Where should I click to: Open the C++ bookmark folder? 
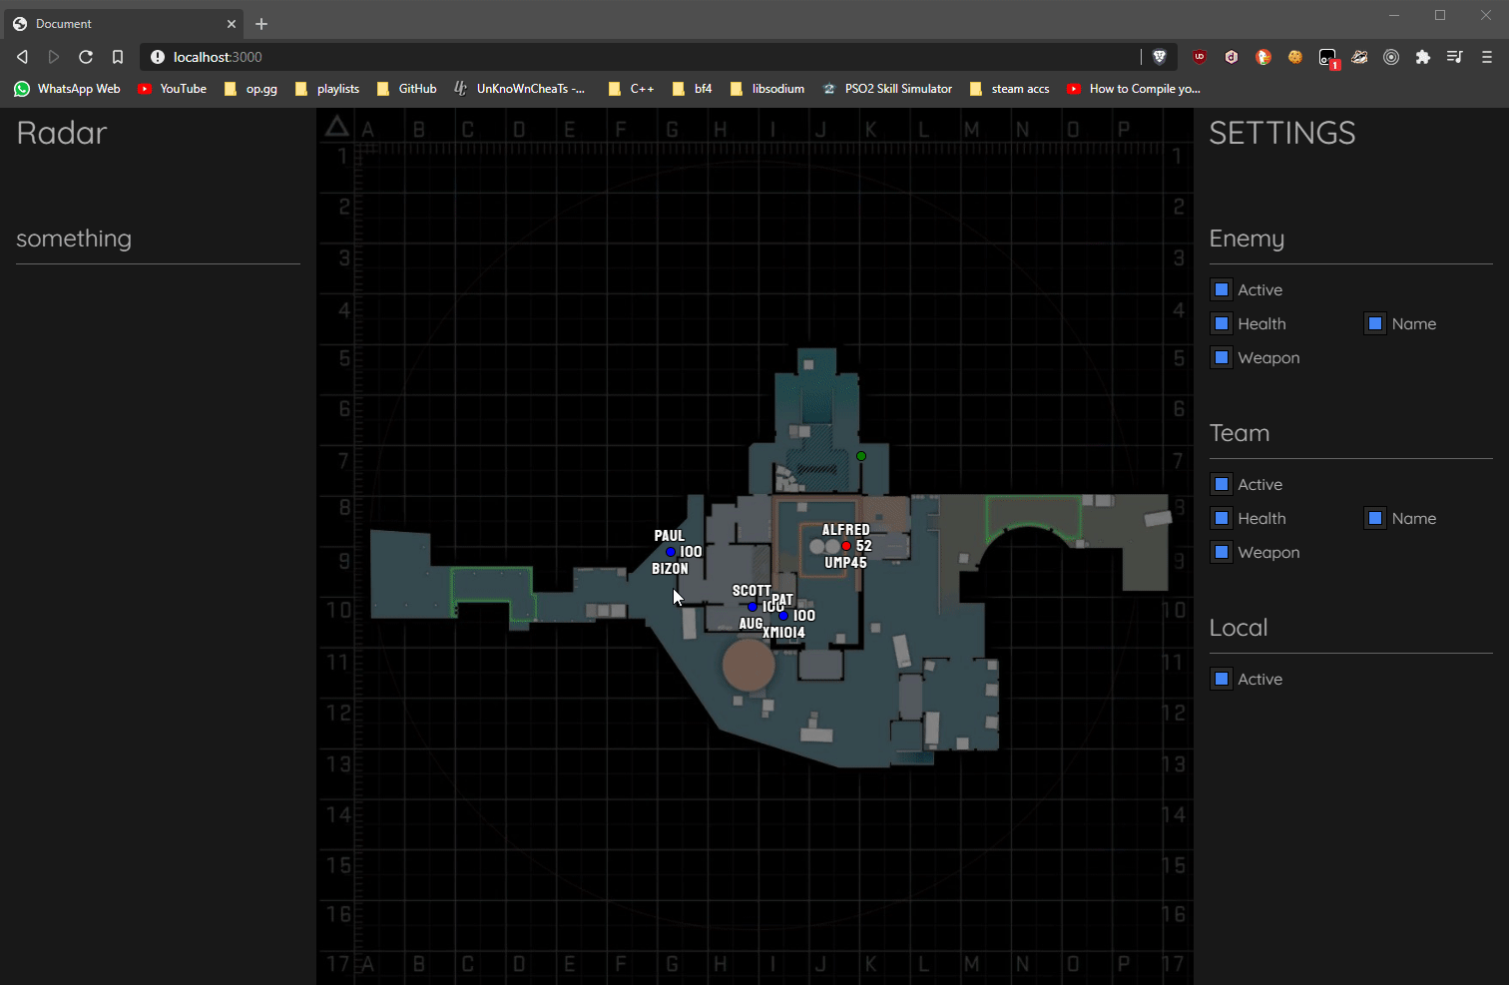pyautogui.click(x=631, y=89)
